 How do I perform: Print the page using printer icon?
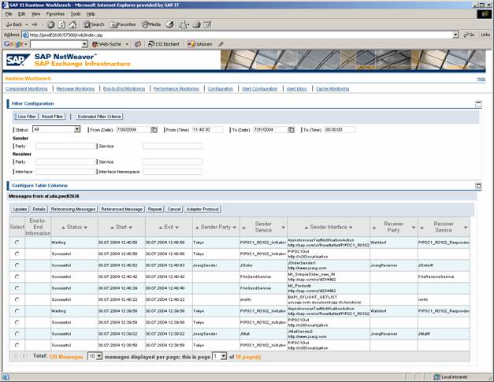(197, 24)
